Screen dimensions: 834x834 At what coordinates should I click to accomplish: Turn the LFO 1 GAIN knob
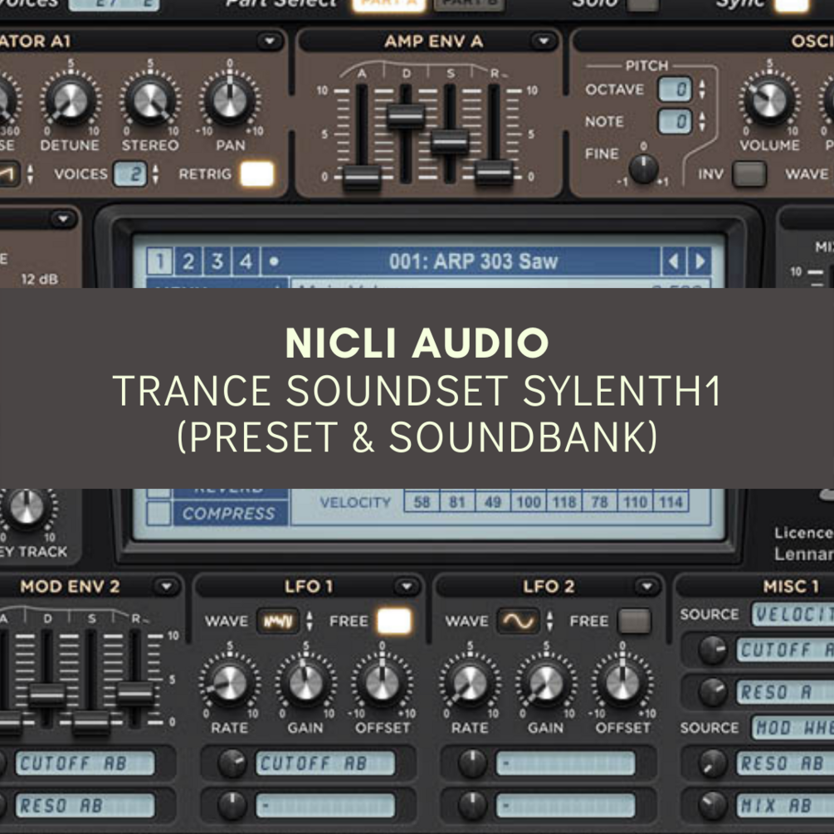coord(305,683)
